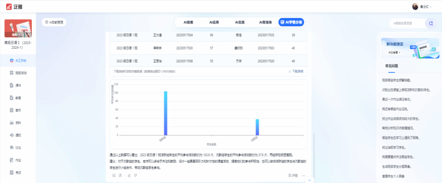Click the AI search button beside the search box
Screen dimensions: 442x183
click(x=431, y=23)
